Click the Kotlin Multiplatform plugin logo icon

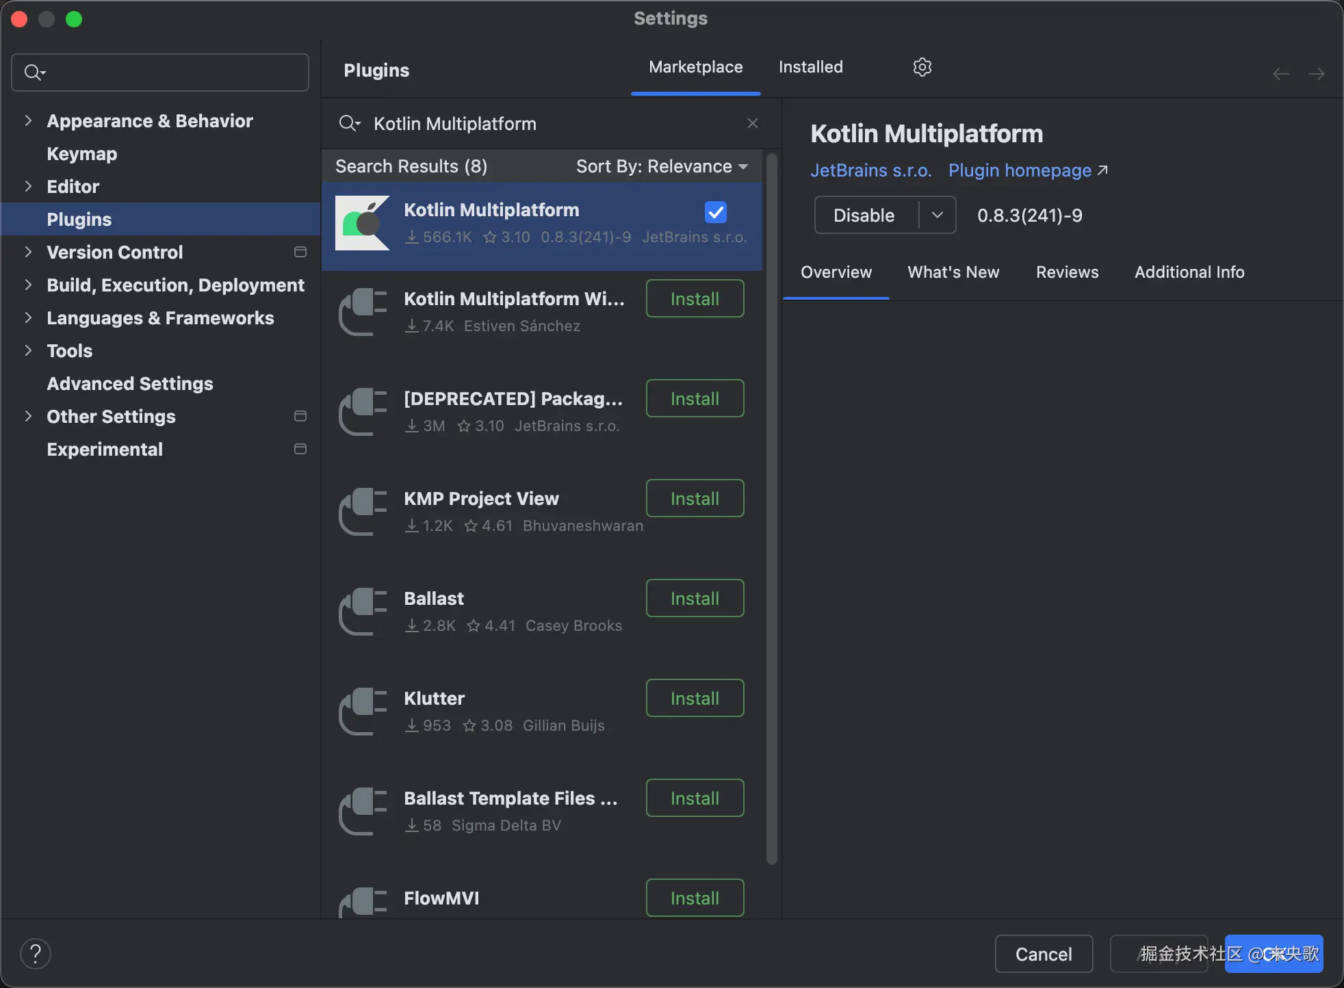pyautogui.click(x=363, y=223)
